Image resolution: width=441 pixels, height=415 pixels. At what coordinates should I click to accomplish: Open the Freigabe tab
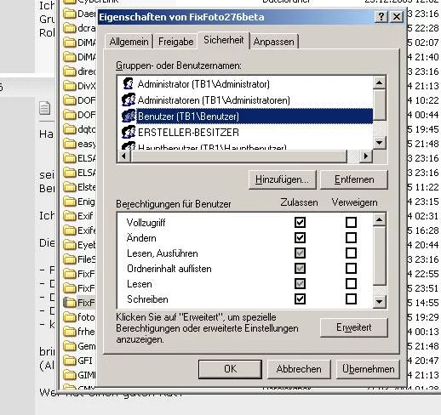(176, 42)
